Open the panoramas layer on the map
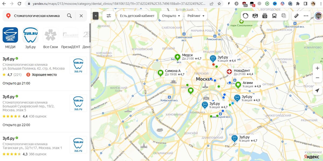This screenshot has width=323, height=161. [x=255, y=16]
